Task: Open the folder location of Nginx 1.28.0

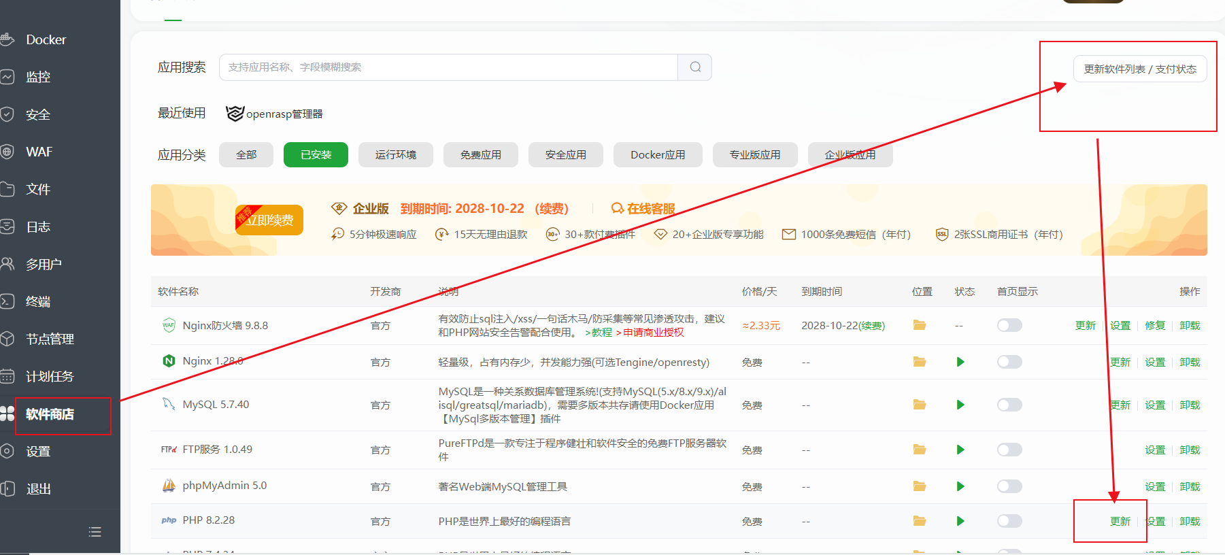Action: click(x=920, y=362)
